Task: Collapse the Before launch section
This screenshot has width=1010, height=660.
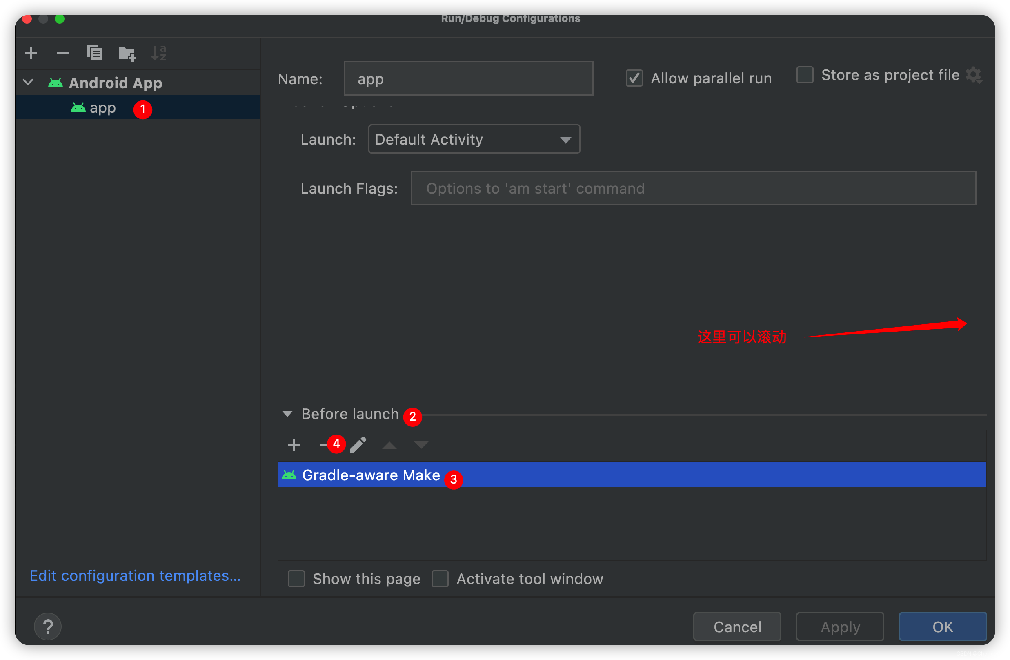Action: click(287, 414)
